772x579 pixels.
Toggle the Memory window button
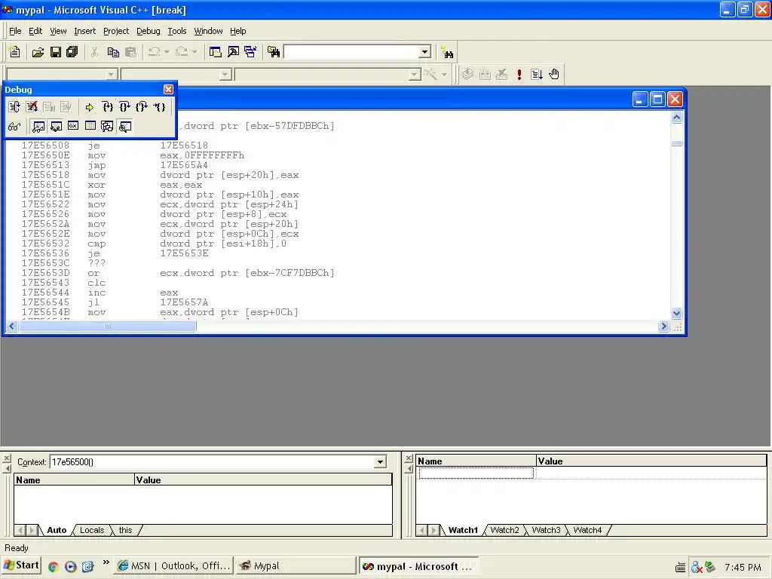pyautogui.click(x=90, y=127)
